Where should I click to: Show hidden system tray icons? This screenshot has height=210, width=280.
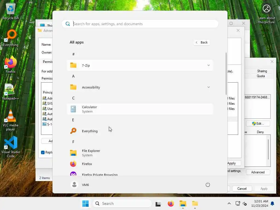pyautogui.click(x=229, y=203)
